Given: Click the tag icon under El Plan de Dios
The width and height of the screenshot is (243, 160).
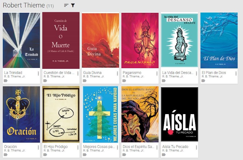Looking at the screenshot, I should [x=203, y=80].
